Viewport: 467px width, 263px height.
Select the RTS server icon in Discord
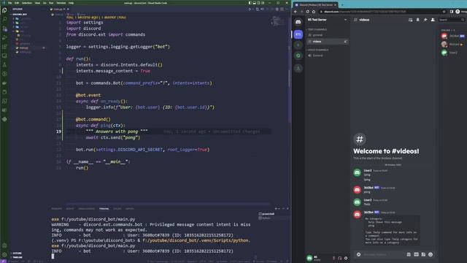click(x=298, y=34)
